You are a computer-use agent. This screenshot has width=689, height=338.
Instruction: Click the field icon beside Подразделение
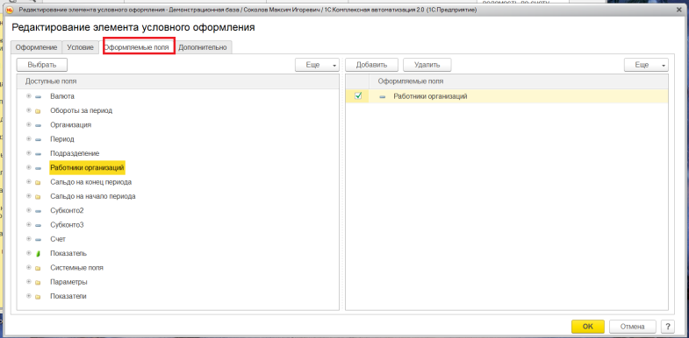tap(38, 154)
